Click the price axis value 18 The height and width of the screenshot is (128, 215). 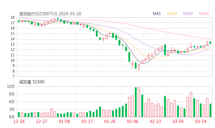click(x=12, y=17)
